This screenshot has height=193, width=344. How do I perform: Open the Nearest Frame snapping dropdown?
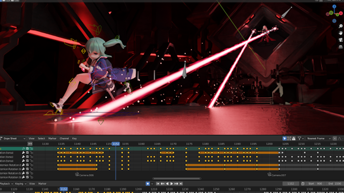pyautogui.click(x=319, y=139)
